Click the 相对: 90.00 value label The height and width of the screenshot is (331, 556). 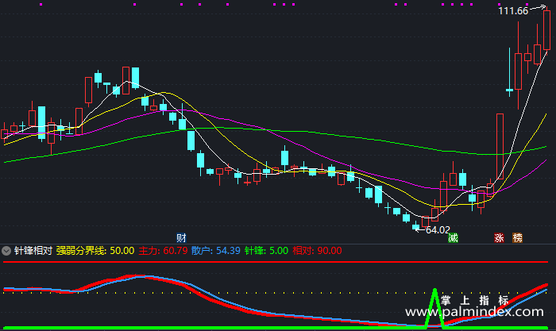click(x=317, y=251)
